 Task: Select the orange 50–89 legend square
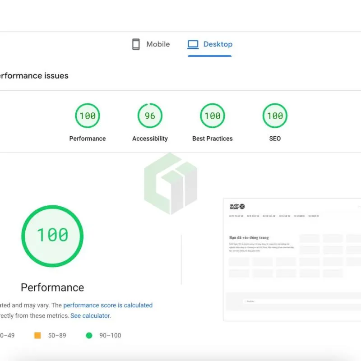tap(37, 335)
